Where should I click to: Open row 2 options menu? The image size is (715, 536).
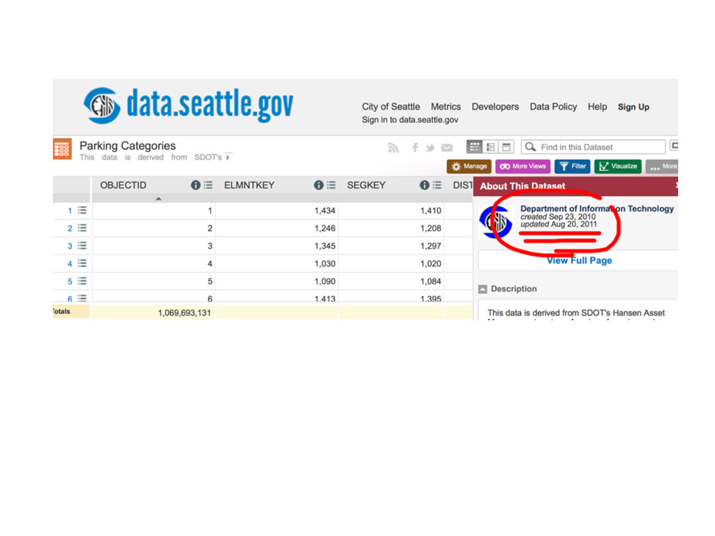point(82,228)
